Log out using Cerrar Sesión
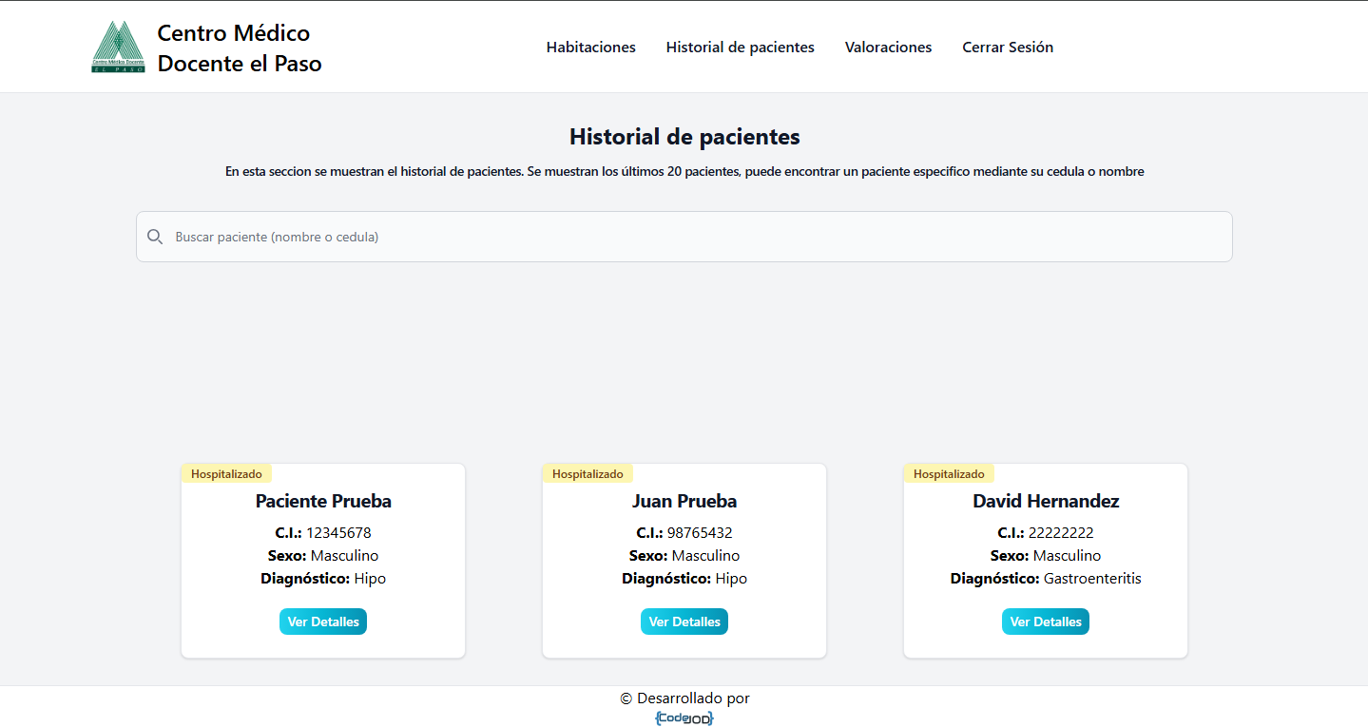Image resolution: width=1368 pixels, height=727 pixels. [x=1007, y=48]
